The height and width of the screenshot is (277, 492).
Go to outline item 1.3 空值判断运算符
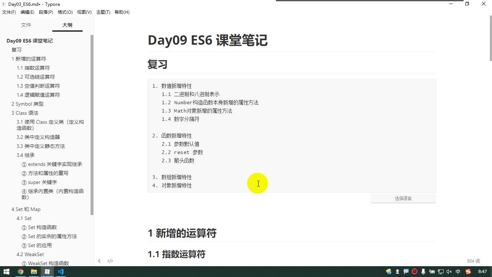click(x=38, y=86)
